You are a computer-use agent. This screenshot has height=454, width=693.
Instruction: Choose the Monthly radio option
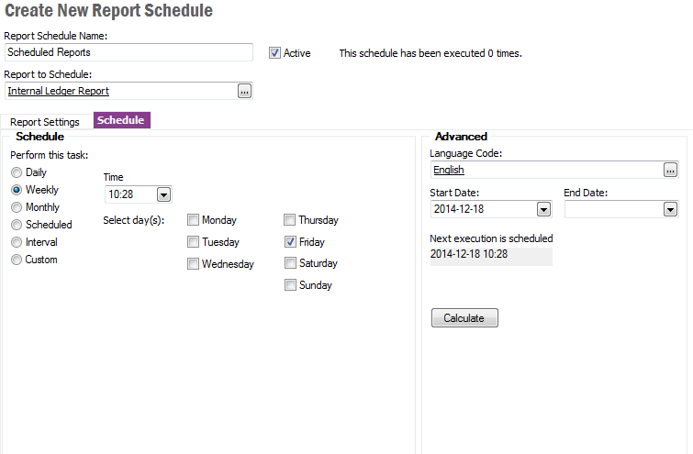pyautogui.click(x=17, y=207)
